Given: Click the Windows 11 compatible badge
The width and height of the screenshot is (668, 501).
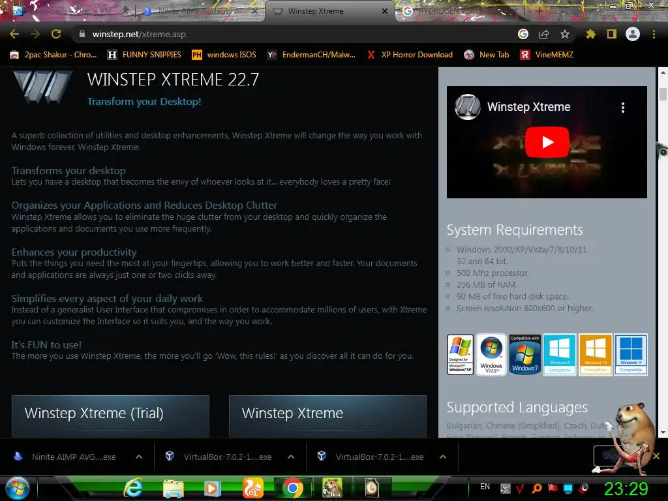Looking at the screenshot, I should (631, 354).
